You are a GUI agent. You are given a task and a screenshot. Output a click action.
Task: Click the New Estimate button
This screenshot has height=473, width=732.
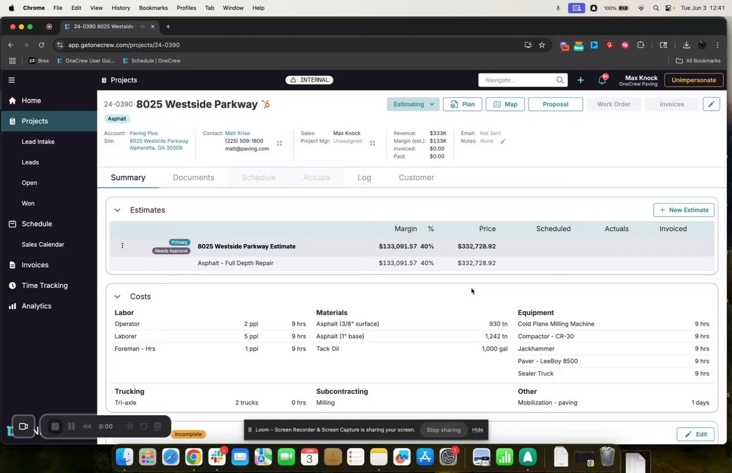click(684, 210)
